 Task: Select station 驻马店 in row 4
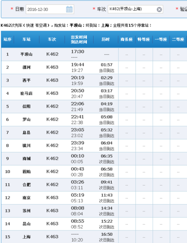click(x=26, y=93)
